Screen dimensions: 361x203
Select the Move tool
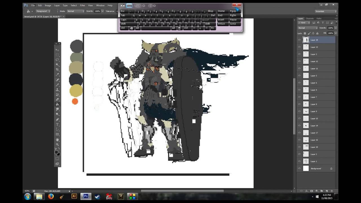pyautogui.click(x=57, y=50)
